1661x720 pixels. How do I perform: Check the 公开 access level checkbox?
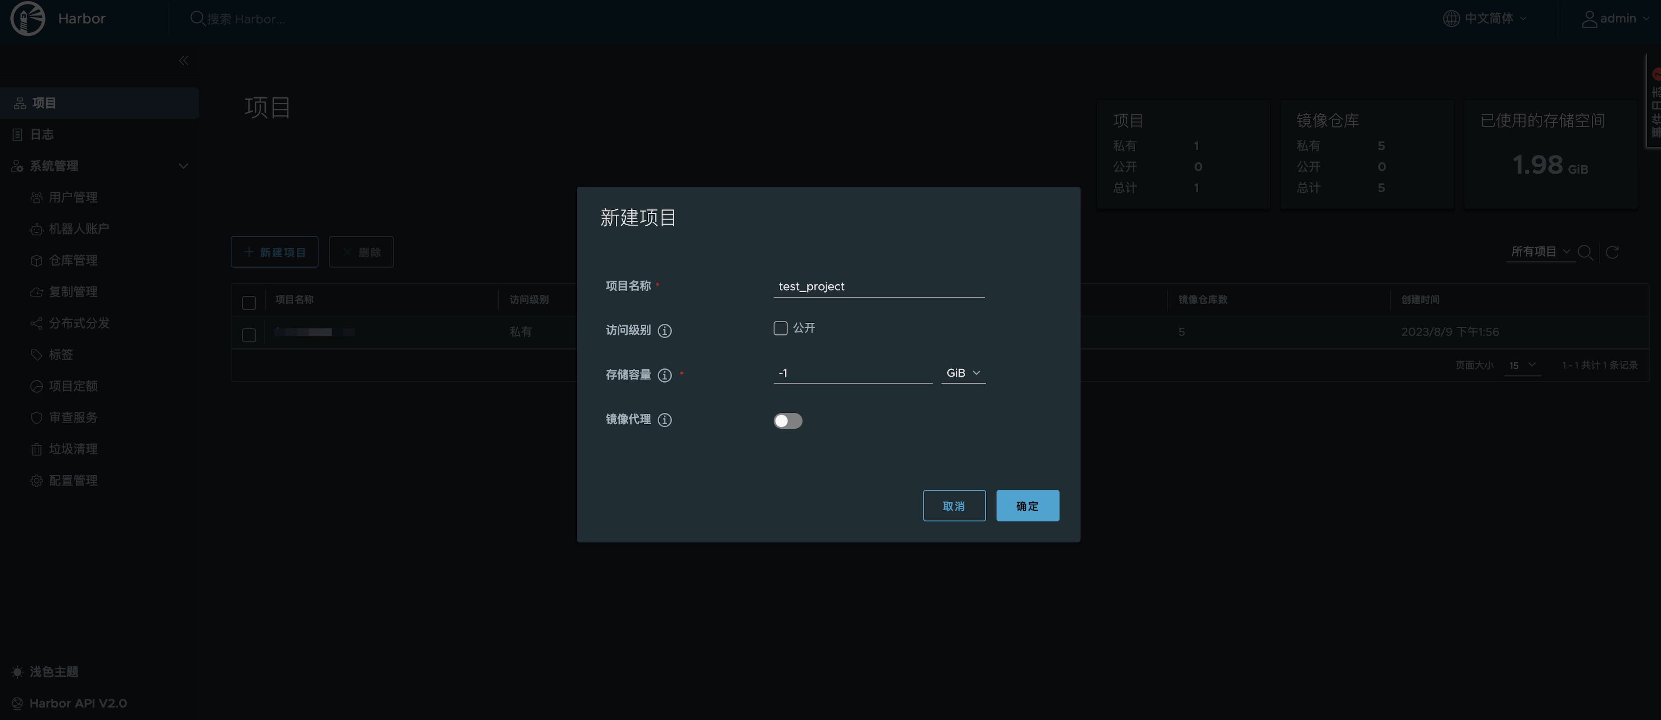click(780, 328)
